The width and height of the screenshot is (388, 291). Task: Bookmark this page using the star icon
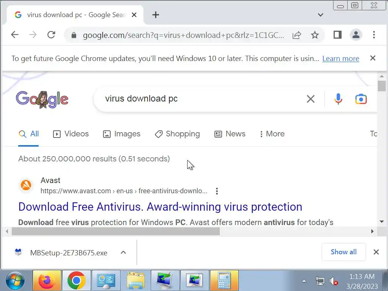315,35
